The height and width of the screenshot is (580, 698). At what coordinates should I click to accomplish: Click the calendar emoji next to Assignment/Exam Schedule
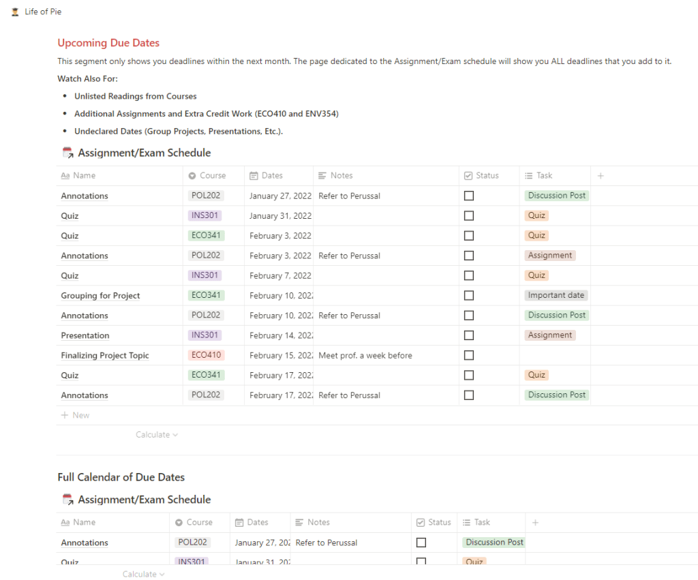click(67, 152)
